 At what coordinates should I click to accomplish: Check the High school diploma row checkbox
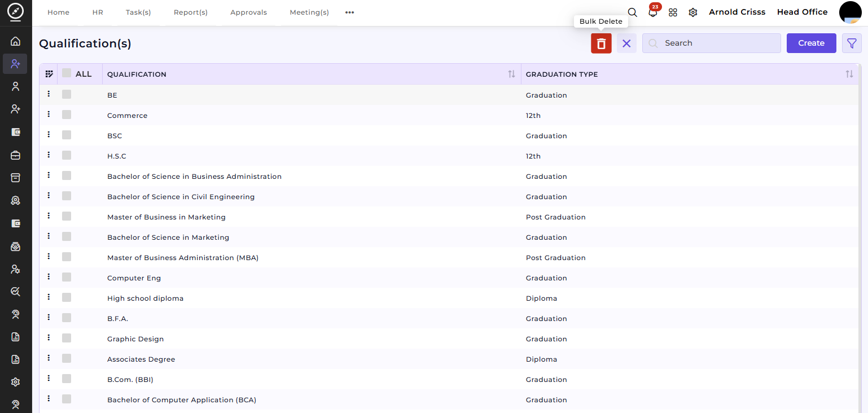click(x=67, y=297)
